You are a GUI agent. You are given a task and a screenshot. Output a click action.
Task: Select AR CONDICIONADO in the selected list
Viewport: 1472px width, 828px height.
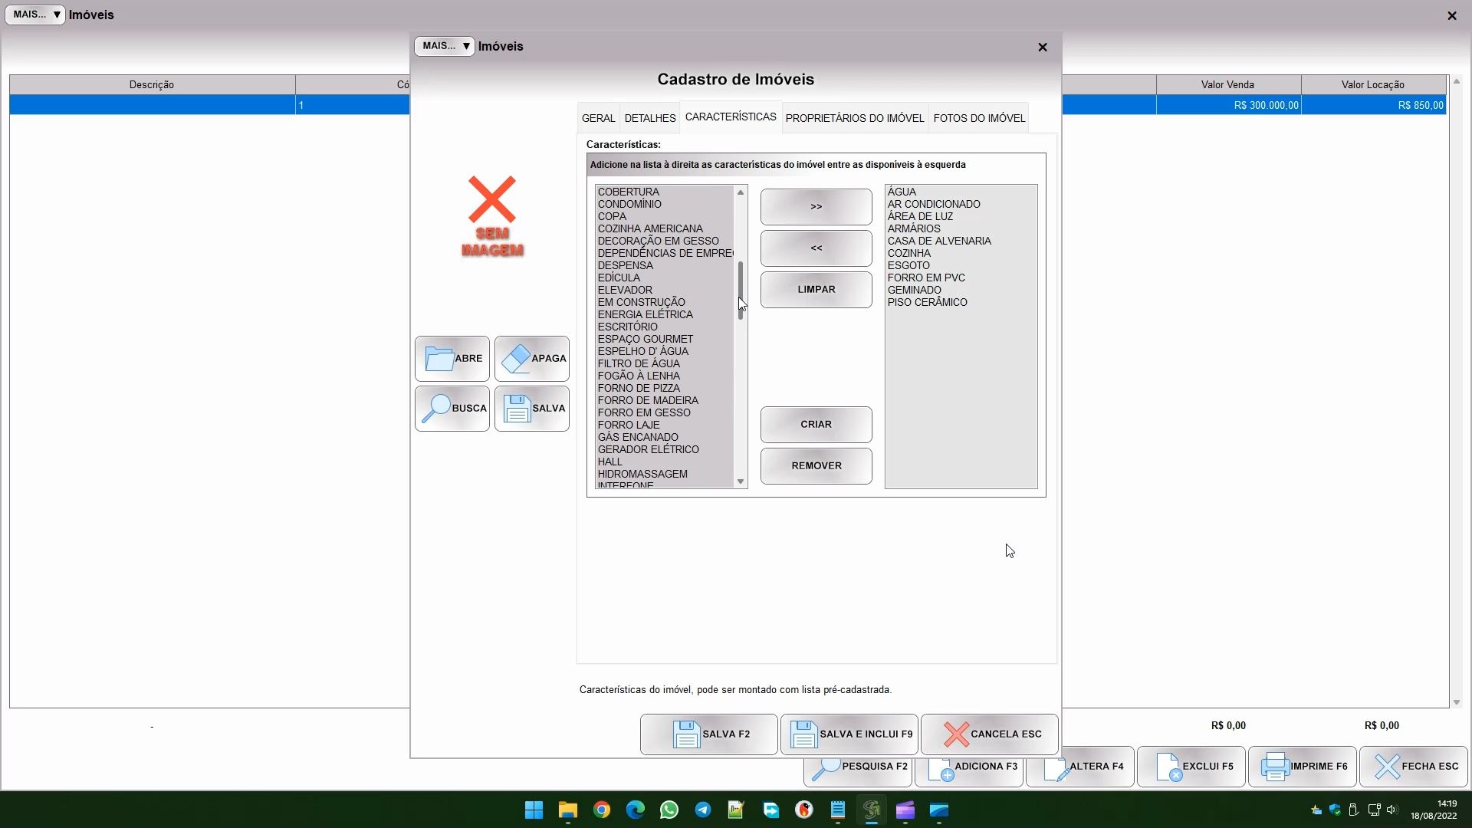933,205
